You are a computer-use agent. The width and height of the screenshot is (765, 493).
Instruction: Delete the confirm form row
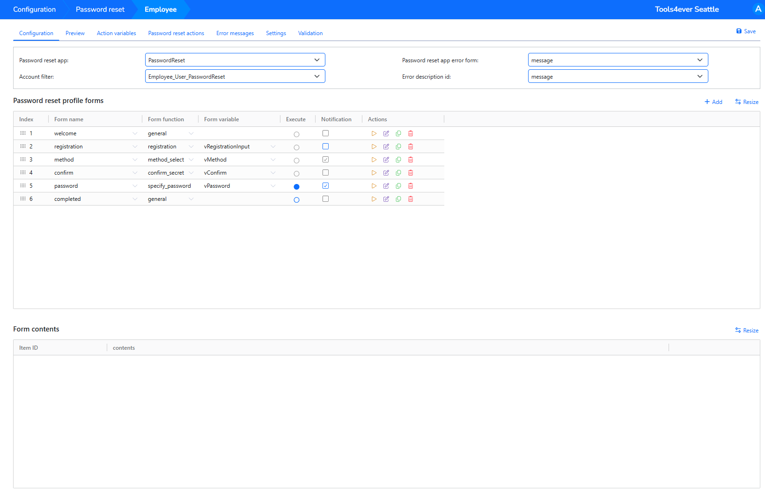click(411, 173)
